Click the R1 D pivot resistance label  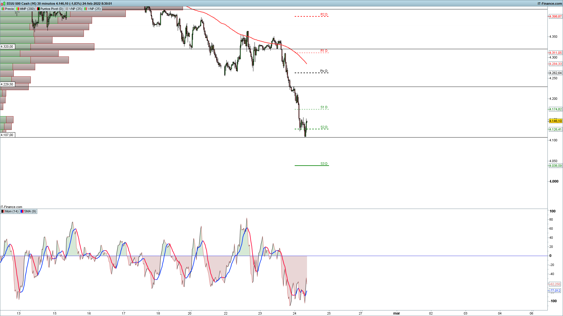(324, 51)
